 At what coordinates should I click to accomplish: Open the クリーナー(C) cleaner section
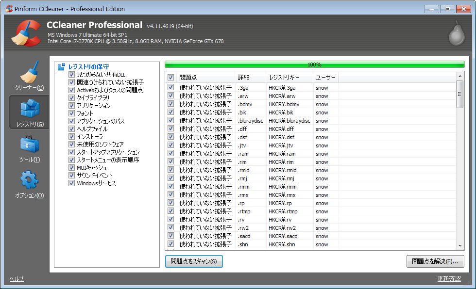[x=30, y=76]
